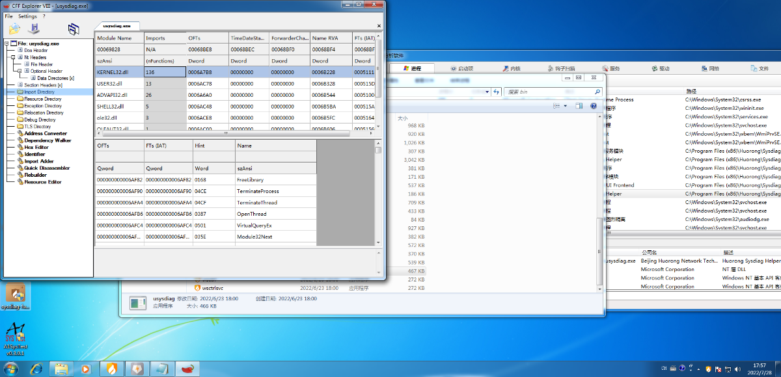Collapse the File: usysdiag.exe root node
Viewport: 781px width, 377px height.
[x=7, y=43]
